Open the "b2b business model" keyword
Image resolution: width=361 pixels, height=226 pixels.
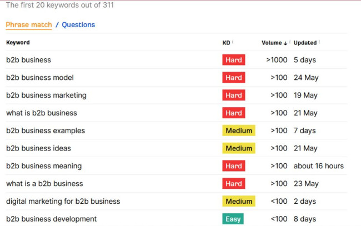pos(40,78)
